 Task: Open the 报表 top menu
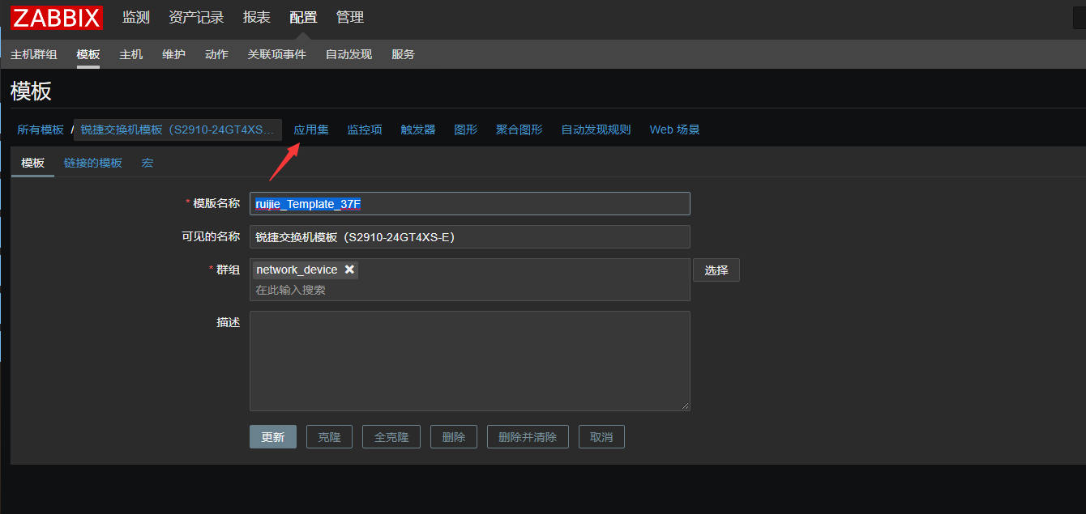coord(257,17)
